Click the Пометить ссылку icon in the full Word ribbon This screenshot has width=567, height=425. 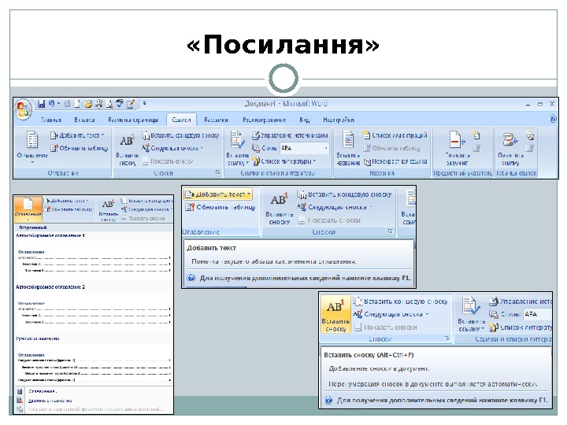pyautogui.click(x=510, y=139)
